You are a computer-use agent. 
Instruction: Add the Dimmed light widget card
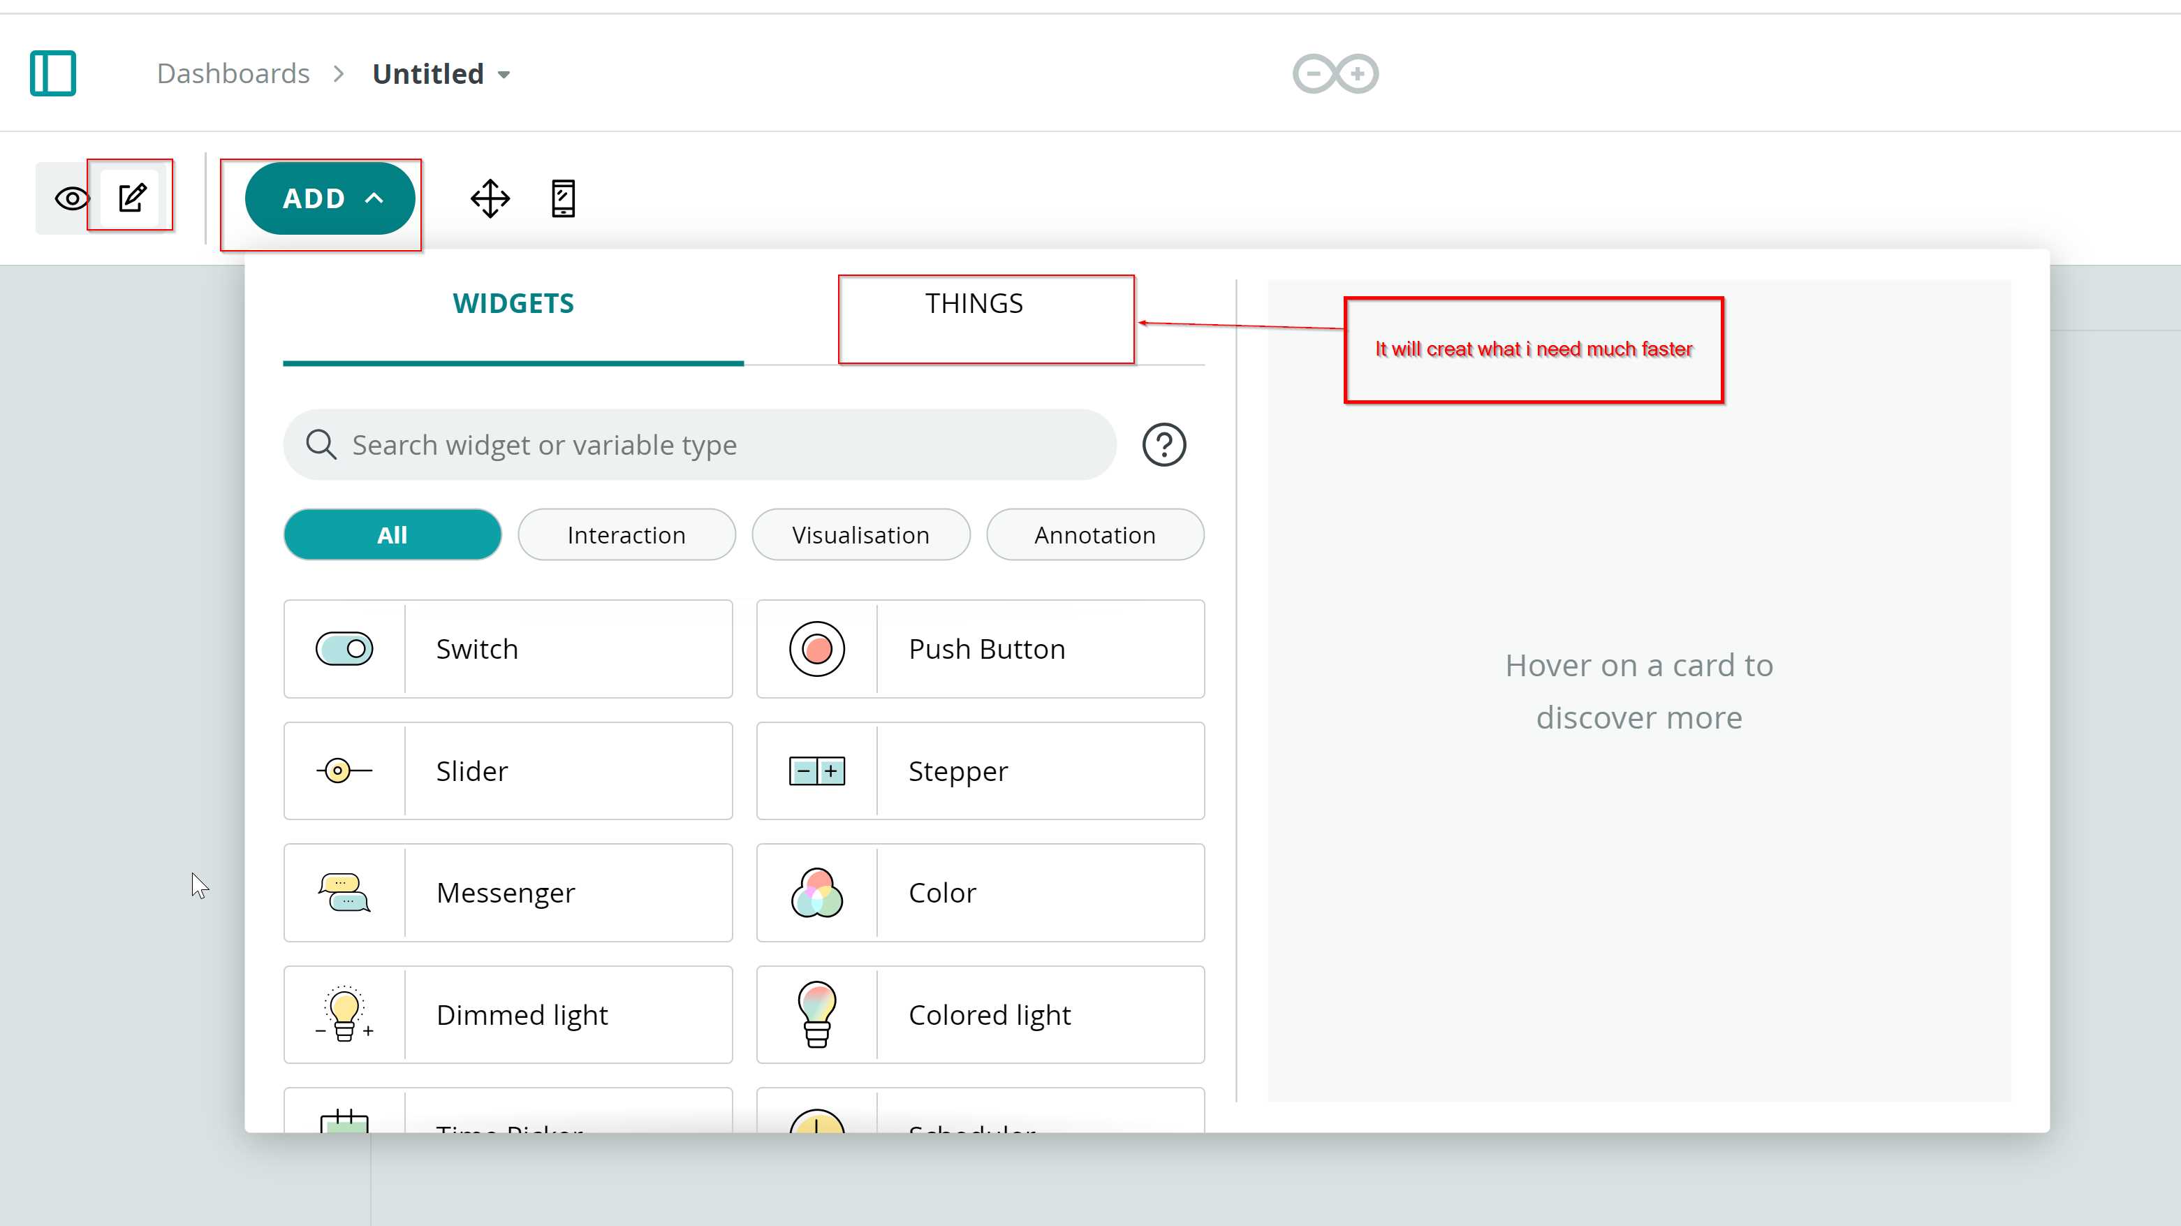point(508,1014)
